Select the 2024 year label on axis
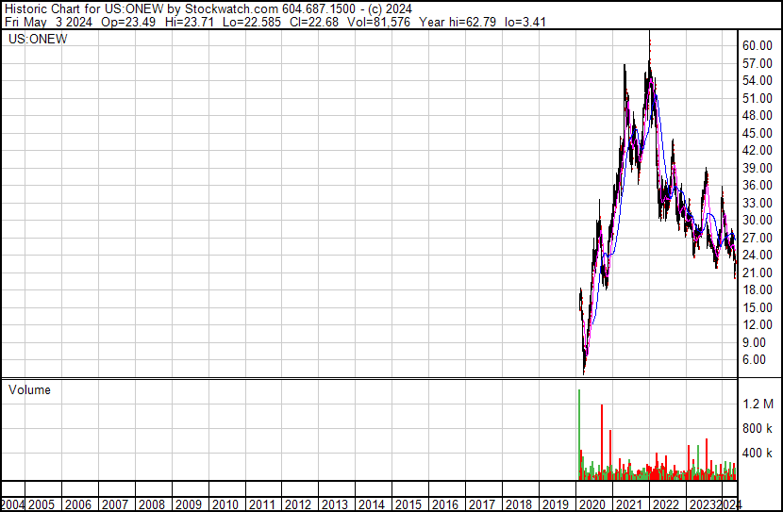783x512 pixels. tap(730, 504)
